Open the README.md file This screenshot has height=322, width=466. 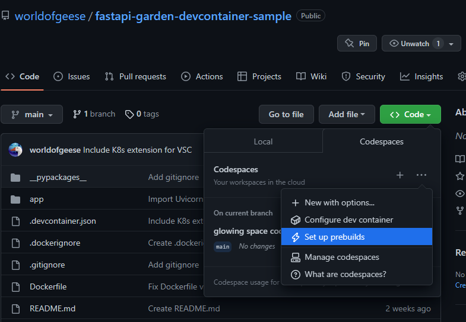point(53,309)
